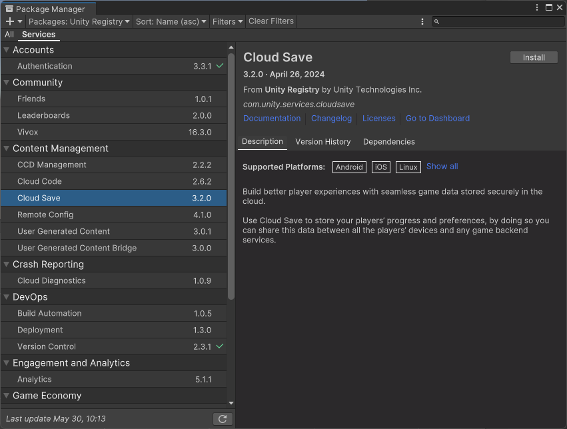This screenshot has width=567, height=429.
Task: Switch to the All tab
Action: coord(9,35)
